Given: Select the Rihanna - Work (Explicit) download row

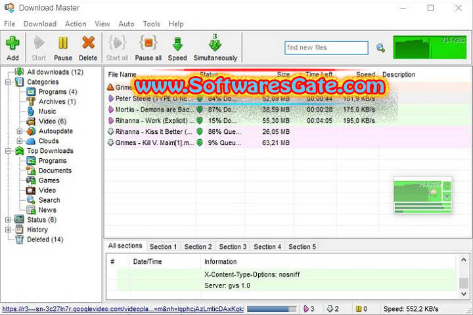Looking at the screenshot, I should pyautogui.click(x=287, y=121).
